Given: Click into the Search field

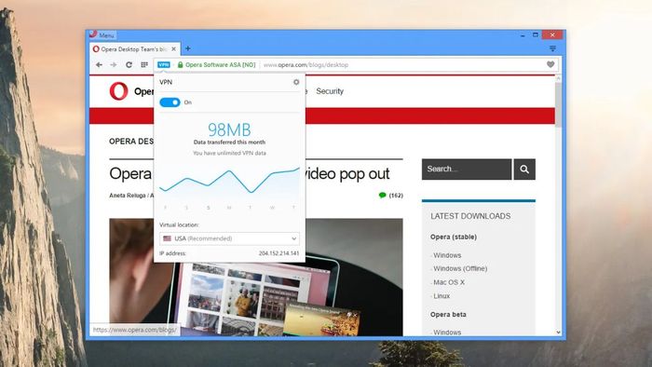Looking at the screenshot, I should click(x=467, y=170).
